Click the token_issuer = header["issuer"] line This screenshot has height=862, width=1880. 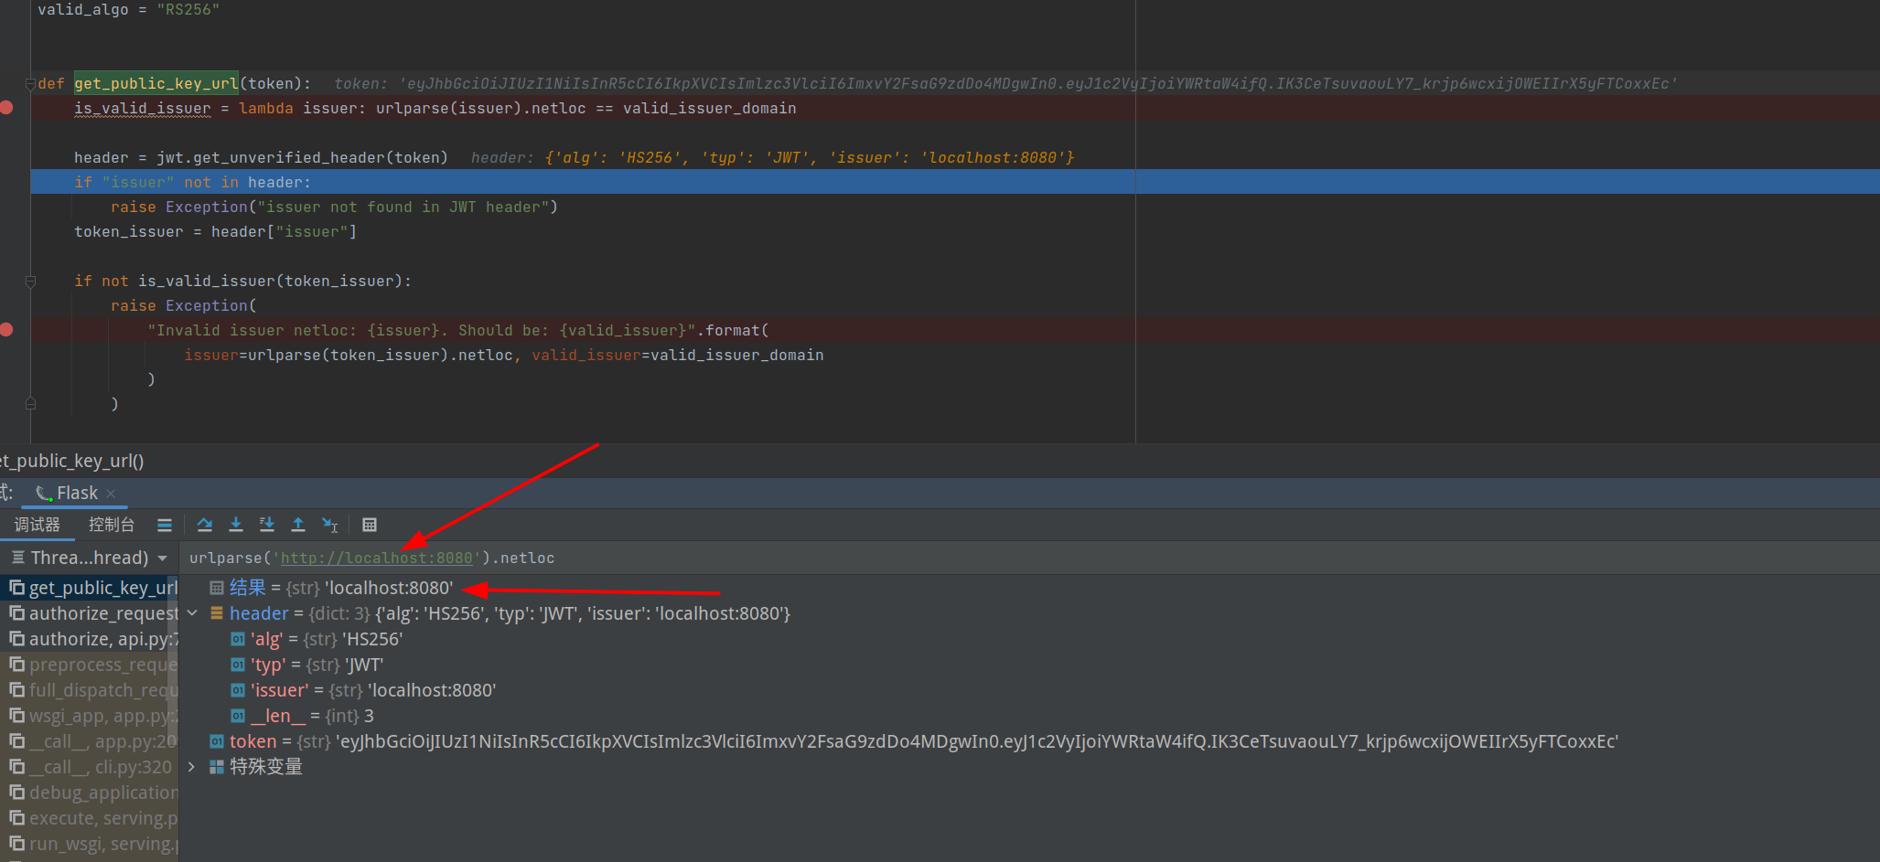click(x=215, y=231)
